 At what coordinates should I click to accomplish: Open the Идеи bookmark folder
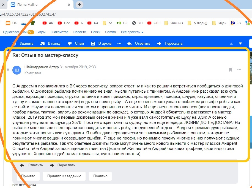219,23
